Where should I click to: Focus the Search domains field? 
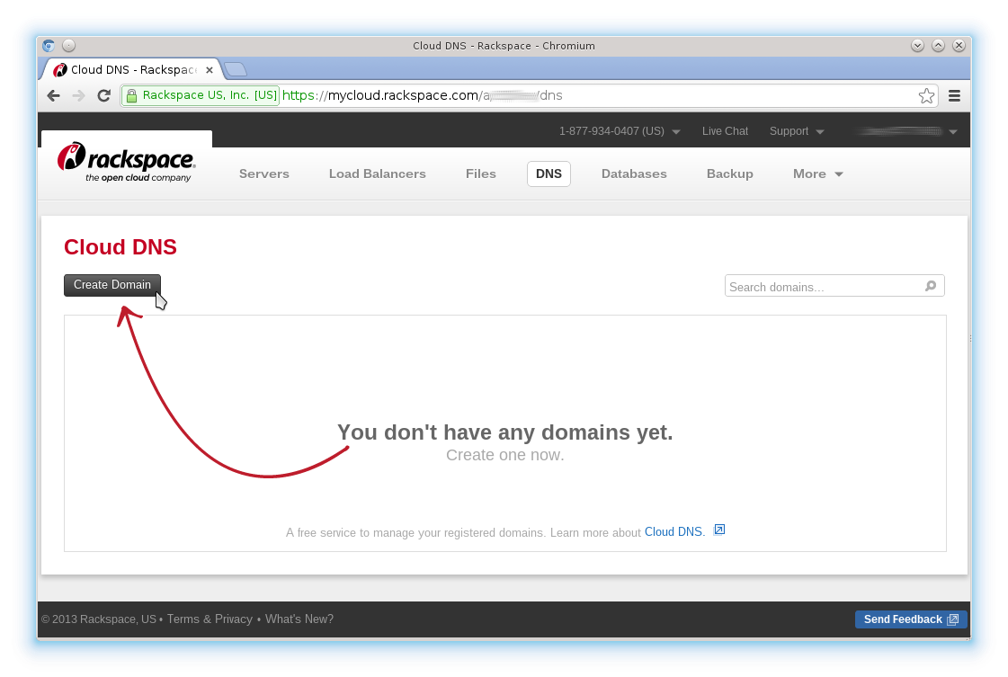[834, 286]
